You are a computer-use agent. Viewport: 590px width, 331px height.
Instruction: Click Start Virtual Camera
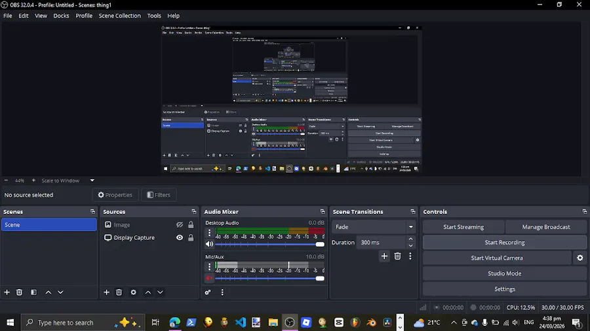coord(497,258)
